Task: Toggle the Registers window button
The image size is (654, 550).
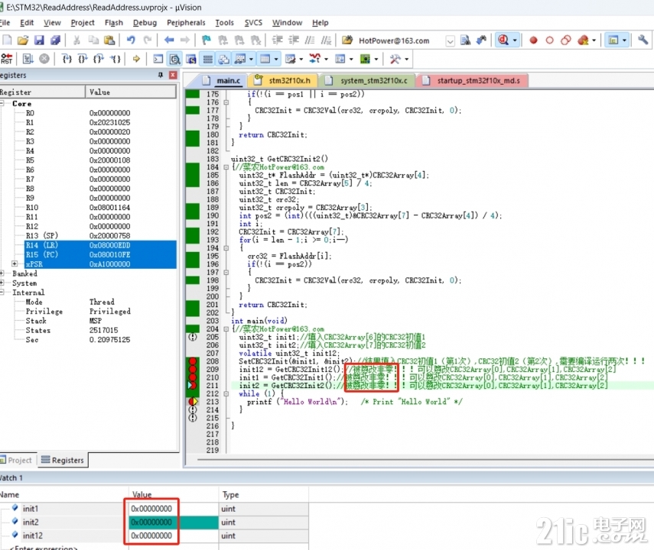Action: coord(207,59)
